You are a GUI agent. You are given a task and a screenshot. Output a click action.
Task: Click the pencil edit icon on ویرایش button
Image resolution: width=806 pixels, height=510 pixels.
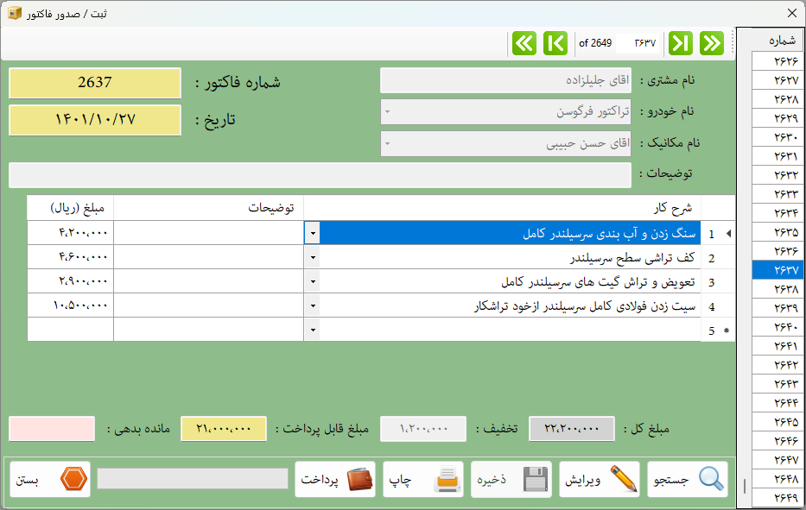622,479
